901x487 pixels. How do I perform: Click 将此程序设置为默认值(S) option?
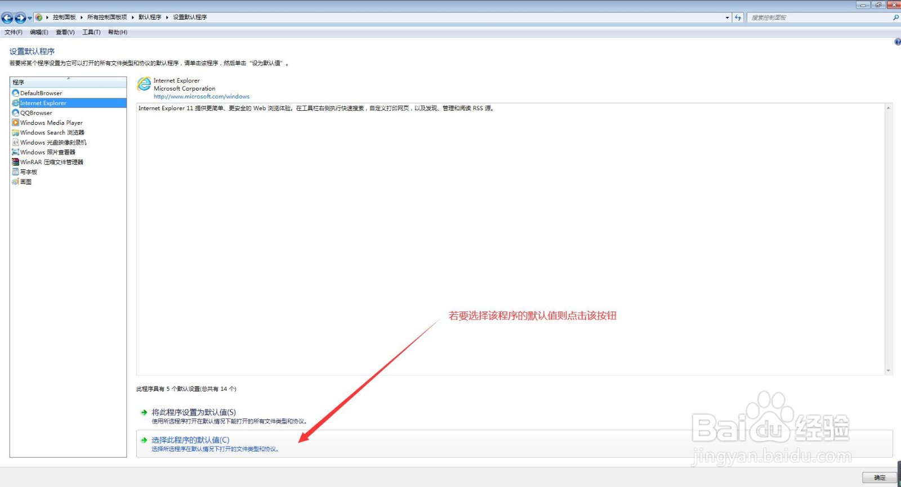click(x=194, y=412)
